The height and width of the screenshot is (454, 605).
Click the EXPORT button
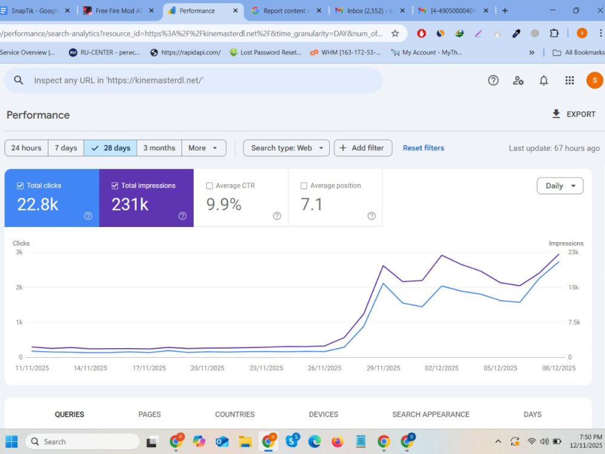(x=574, y=114)
